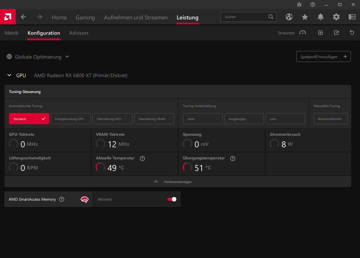Open the Gaming tab

click(x=85, y=17)
